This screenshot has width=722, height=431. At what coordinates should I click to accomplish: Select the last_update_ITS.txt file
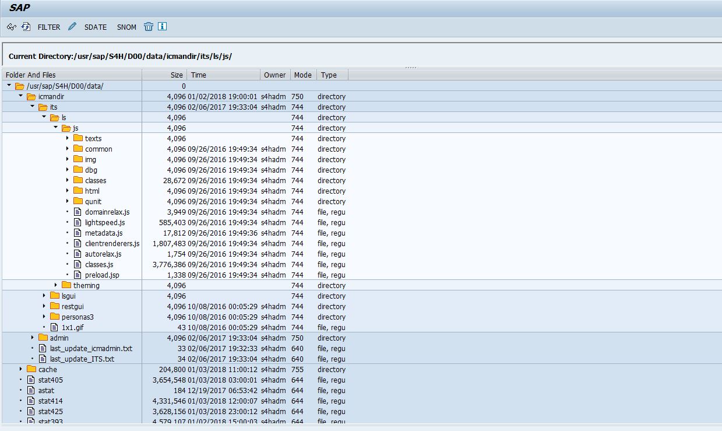point(83,359)
